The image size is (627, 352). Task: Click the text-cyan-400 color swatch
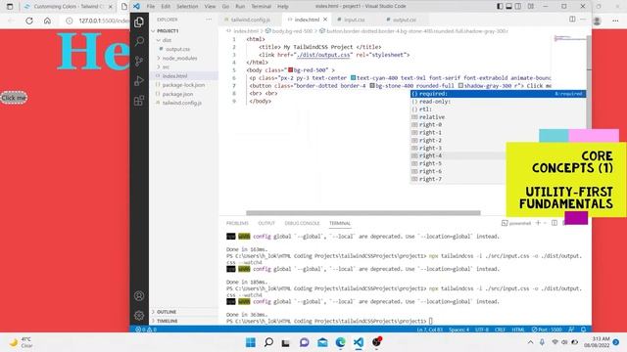tap(353, 78)
